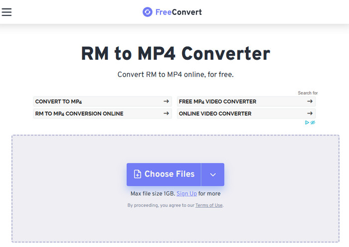
Task: Expand the file source dropdown arrow
Action: (213, 174)
